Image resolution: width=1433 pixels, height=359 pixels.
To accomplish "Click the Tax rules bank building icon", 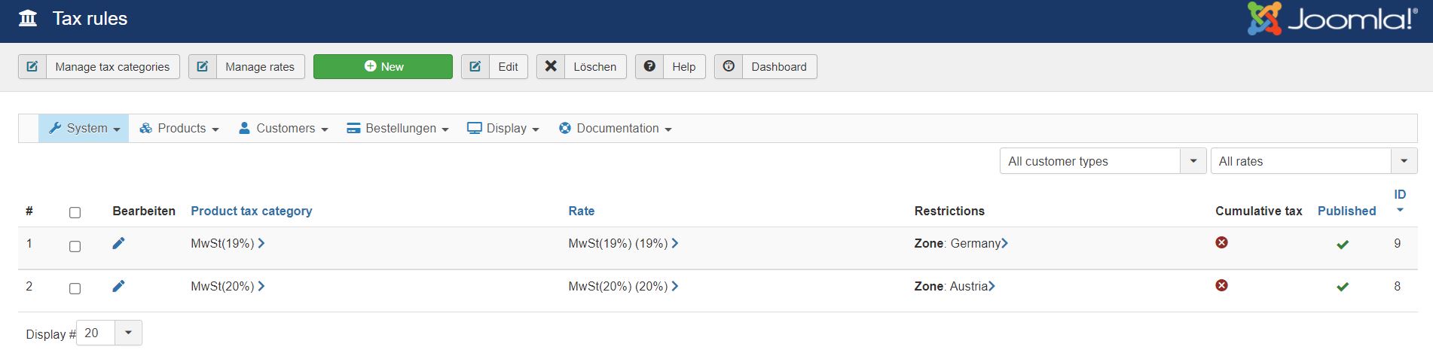I will [x=28, y=19].
